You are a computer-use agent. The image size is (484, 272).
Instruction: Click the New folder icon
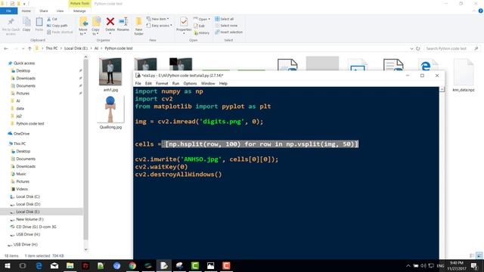139,26
